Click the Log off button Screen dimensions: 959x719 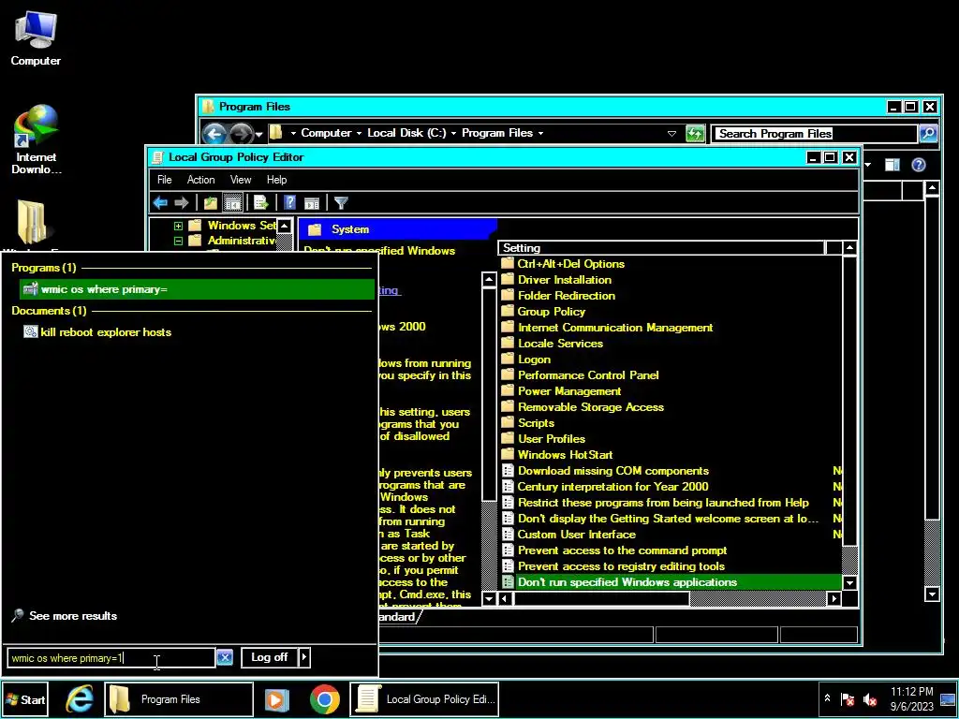(x=269, y=657)
